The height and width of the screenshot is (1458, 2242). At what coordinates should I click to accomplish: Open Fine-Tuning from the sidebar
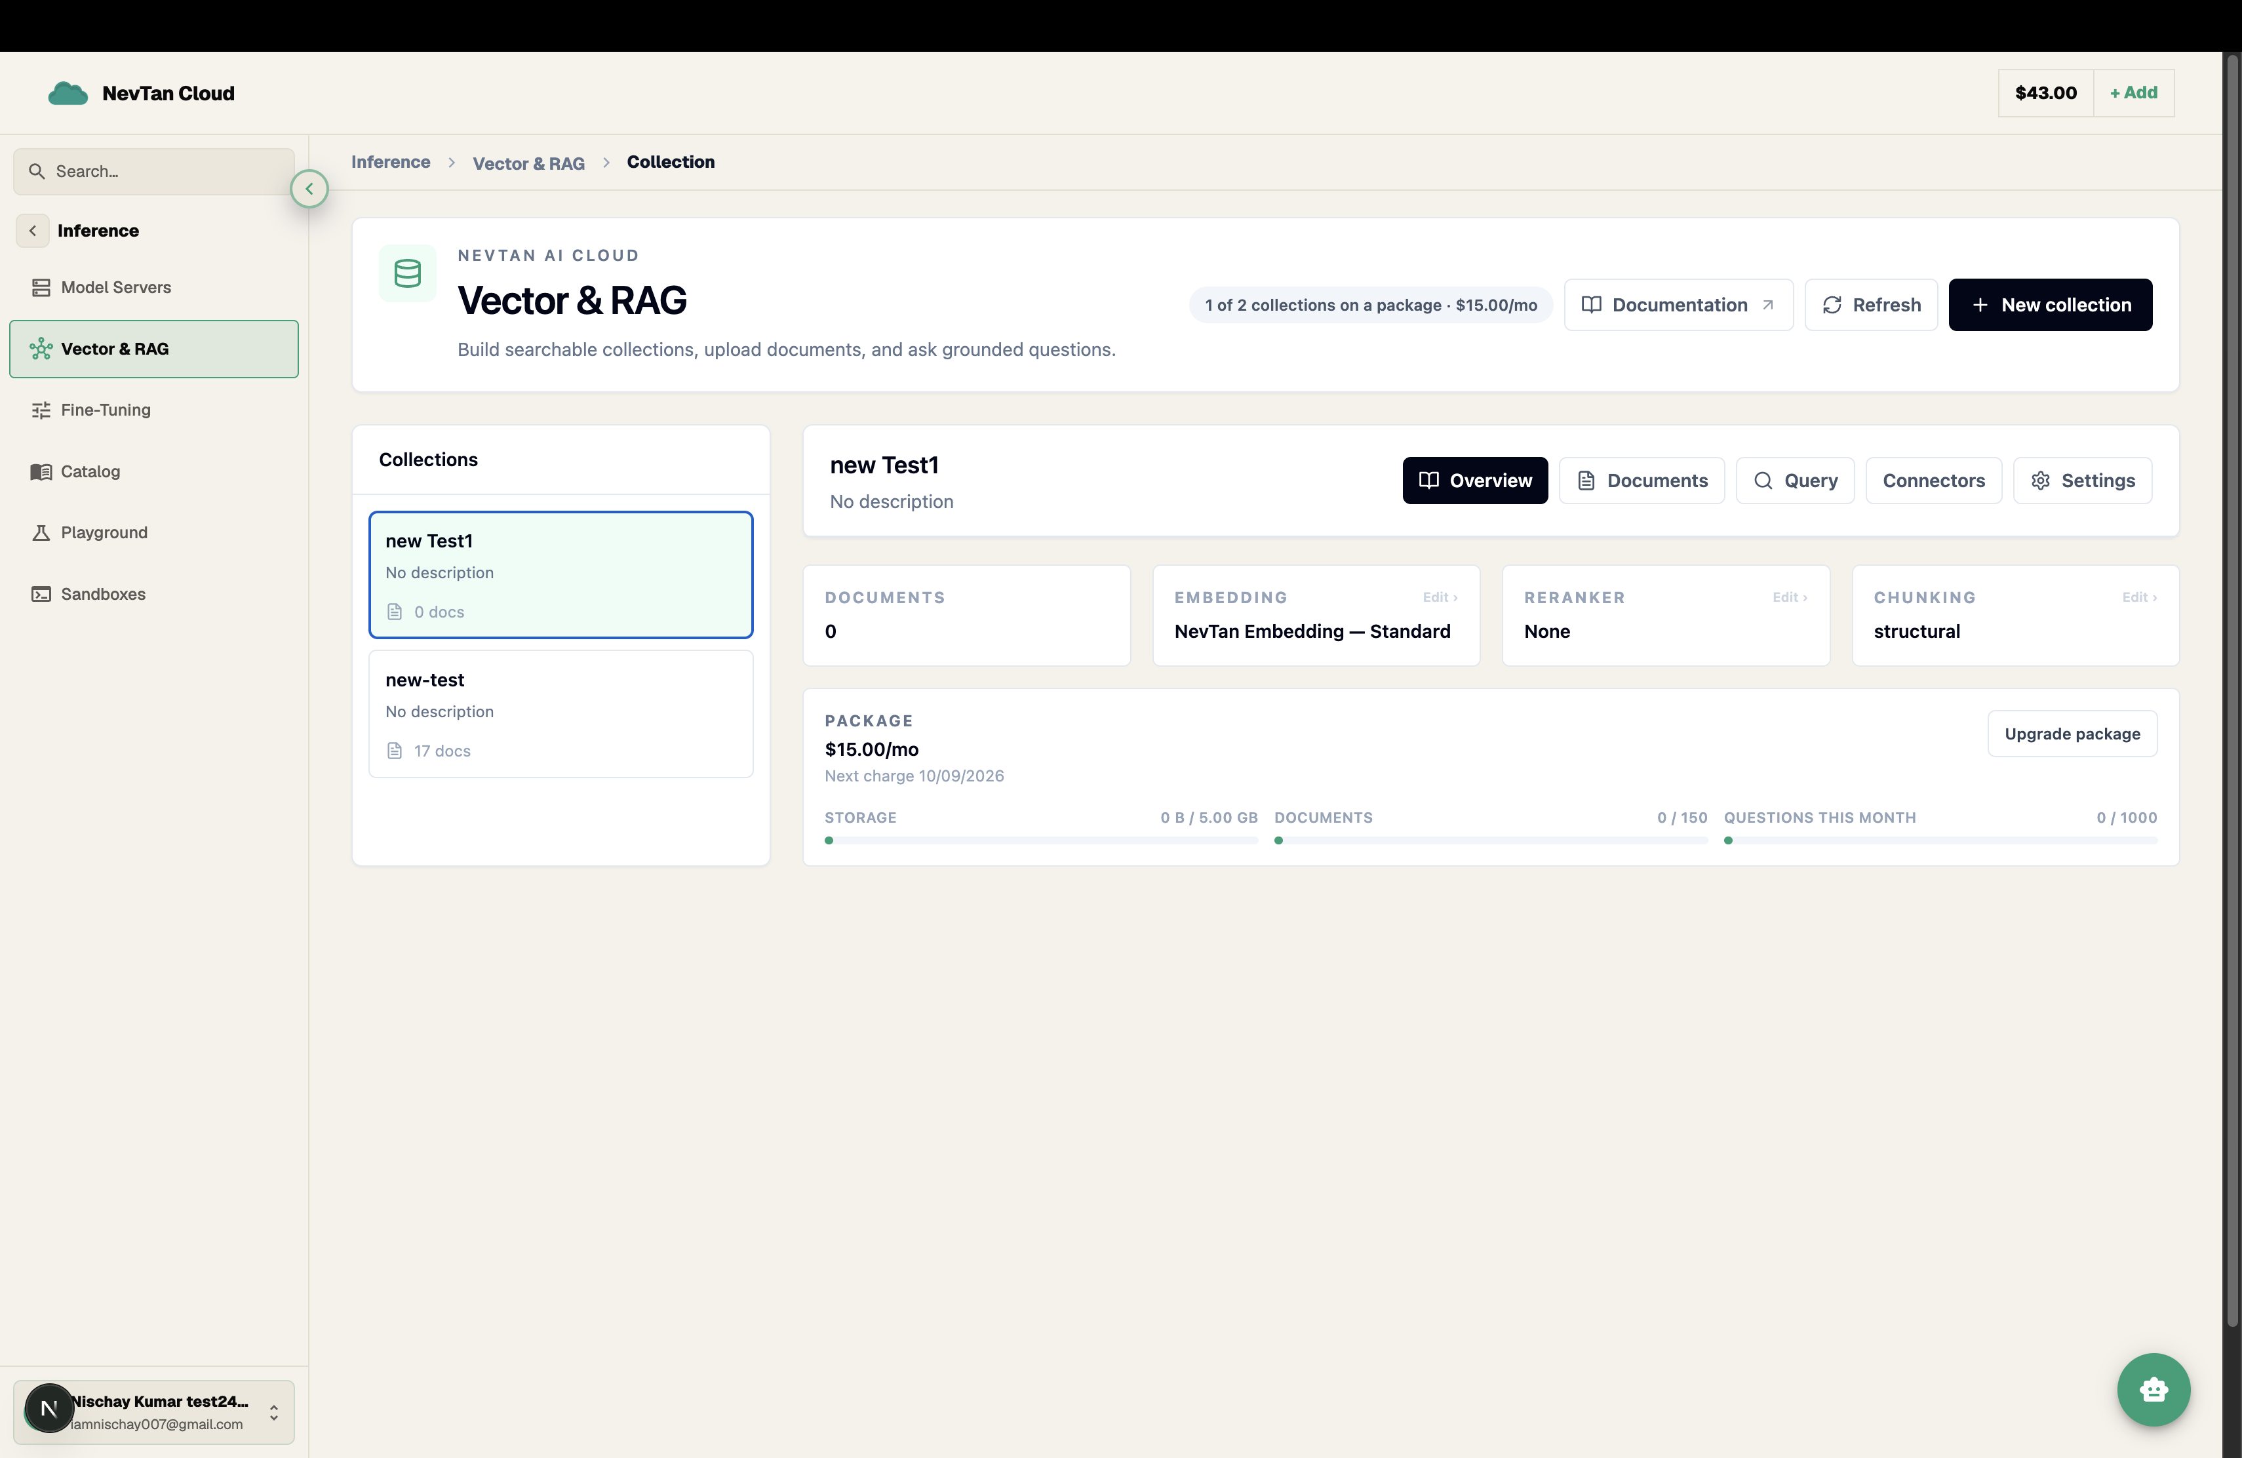pyautogui.click(x=153, y=410)
